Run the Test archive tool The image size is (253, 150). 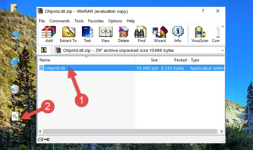87,34
